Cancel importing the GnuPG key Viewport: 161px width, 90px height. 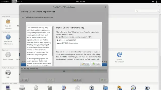85,64
